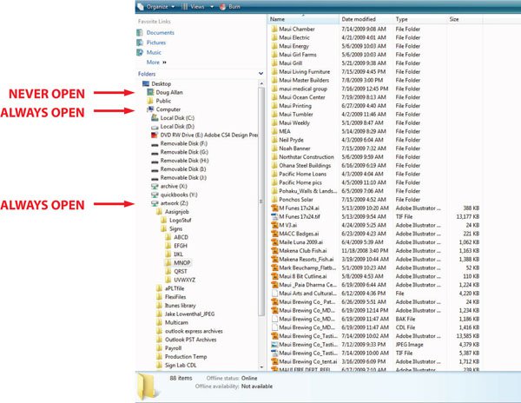Click the Maui Arts and Cultural file icon
Screen dimensions: 521x403
click(274, 294)
